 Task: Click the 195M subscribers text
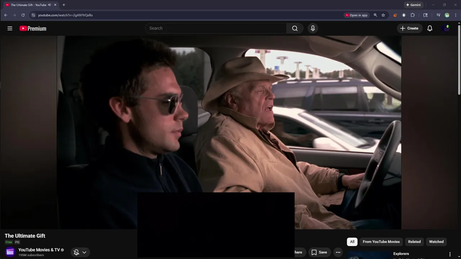pos(31,255)
